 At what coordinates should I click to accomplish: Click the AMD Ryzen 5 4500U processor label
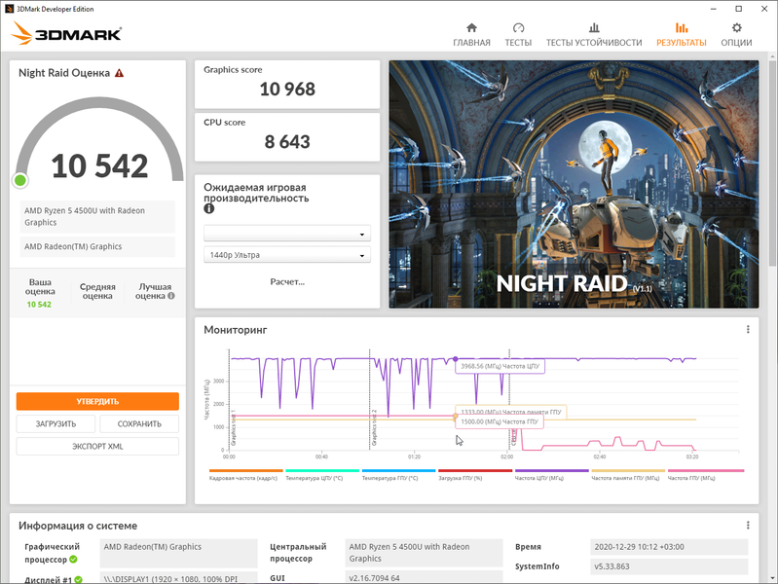coord(97,216)
